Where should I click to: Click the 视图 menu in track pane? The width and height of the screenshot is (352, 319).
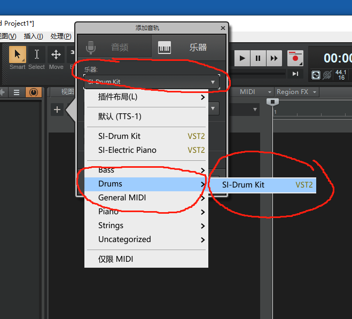click(x=67, y=92)
